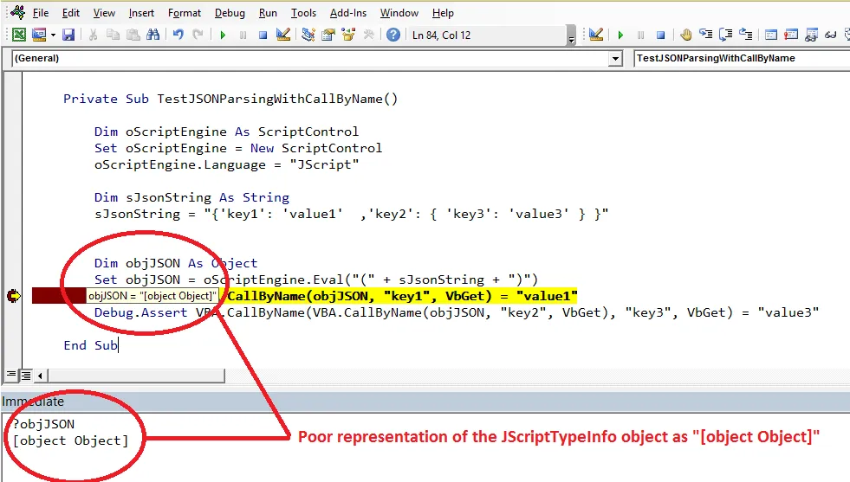Continue running from the Debug toolbar
The image size is (850, 482).
pos(620,35)
